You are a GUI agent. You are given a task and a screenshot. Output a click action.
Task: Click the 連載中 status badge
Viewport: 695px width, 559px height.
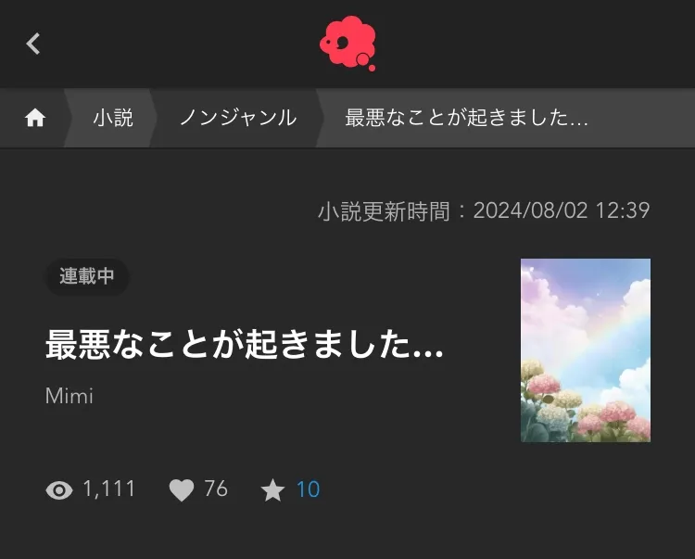pos(87,276)
